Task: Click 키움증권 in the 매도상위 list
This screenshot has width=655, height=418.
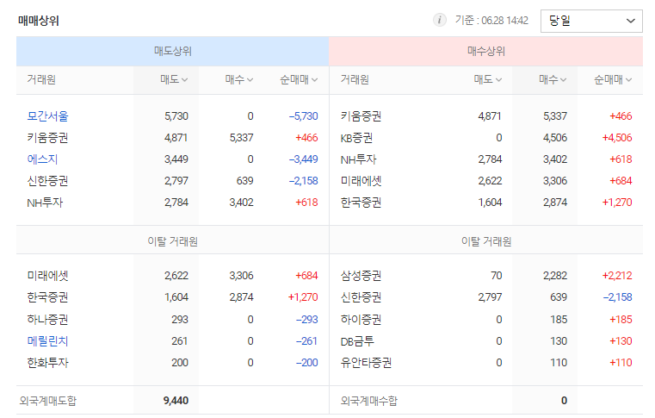Action: (x=47, y=138)
